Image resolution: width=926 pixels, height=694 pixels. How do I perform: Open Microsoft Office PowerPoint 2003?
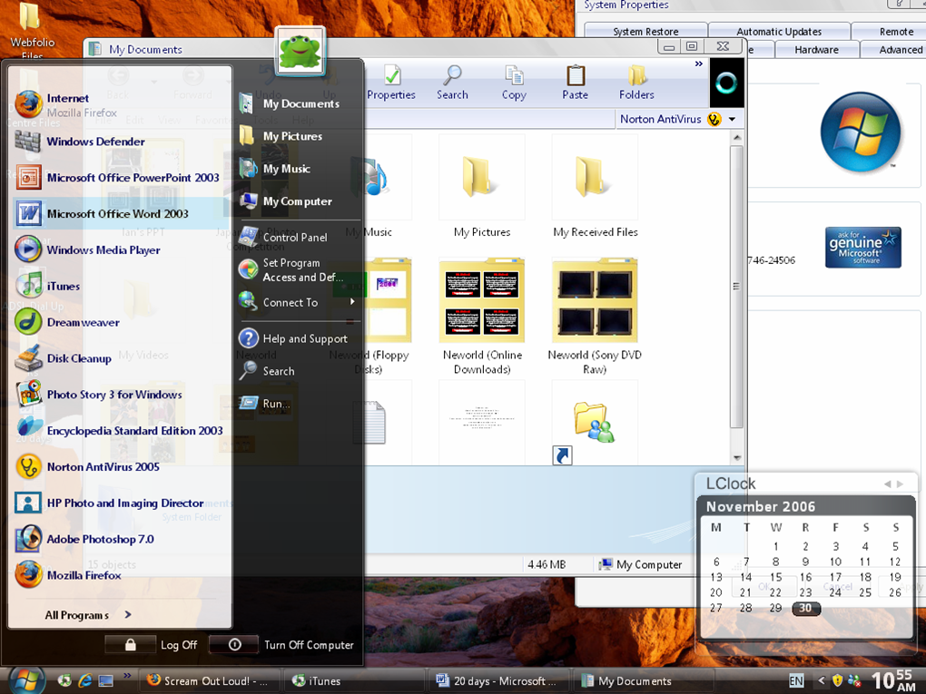[x=117, y=178]
